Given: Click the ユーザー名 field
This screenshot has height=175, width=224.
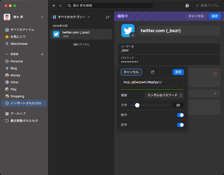Looking at the screenshot, I should pos(169,49).
